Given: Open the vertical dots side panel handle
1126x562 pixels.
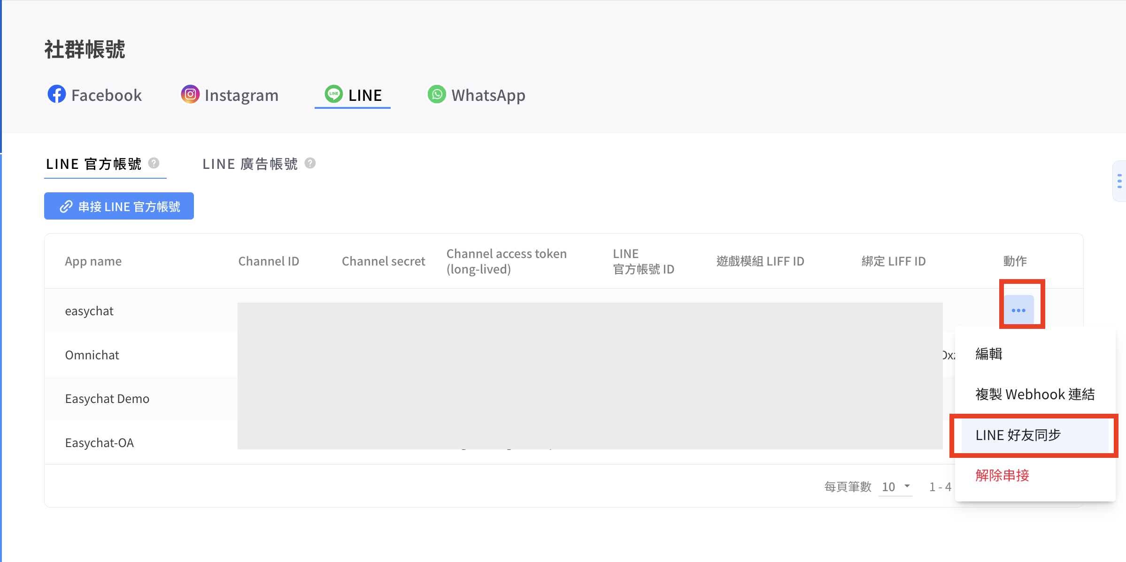Looking at the screenshot, I should (1119, 181).
